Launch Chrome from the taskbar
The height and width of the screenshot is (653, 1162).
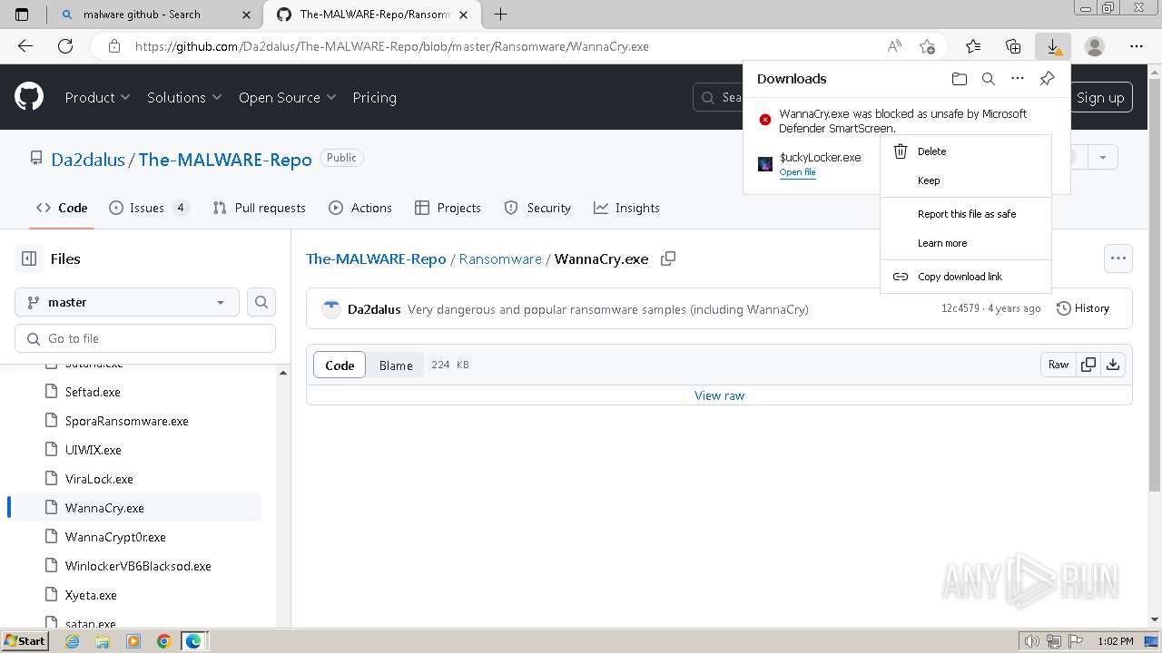point(163,641)
